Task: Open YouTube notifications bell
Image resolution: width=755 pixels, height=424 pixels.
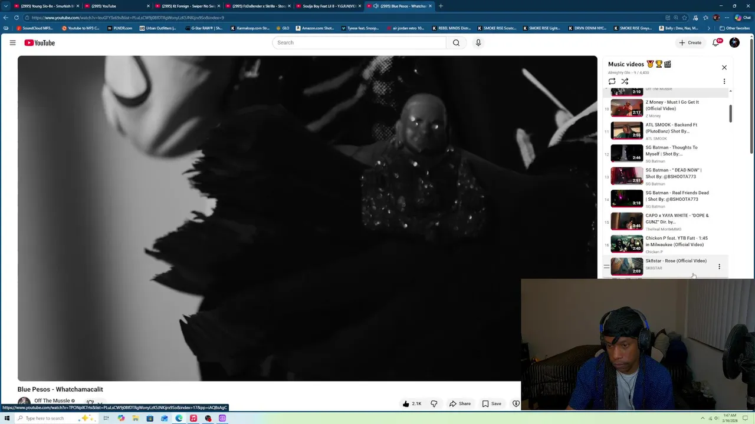Action: pos(716,42)
